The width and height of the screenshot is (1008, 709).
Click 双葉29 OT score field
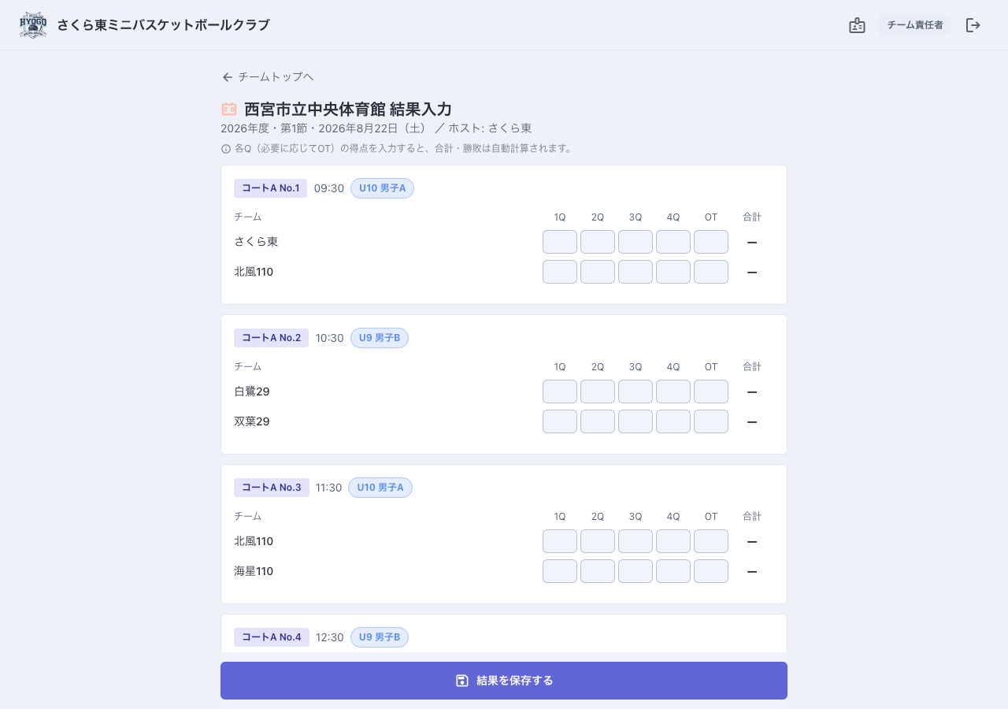tap(711, 421)
